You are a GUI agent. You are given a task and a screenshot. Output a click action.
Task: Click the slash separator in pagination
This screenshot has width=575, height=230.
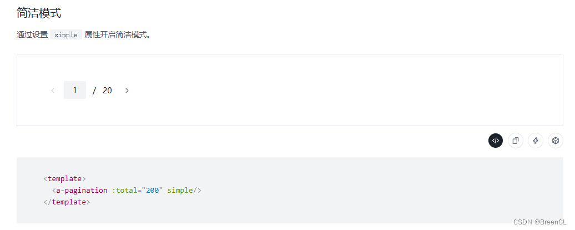(94, 91)
